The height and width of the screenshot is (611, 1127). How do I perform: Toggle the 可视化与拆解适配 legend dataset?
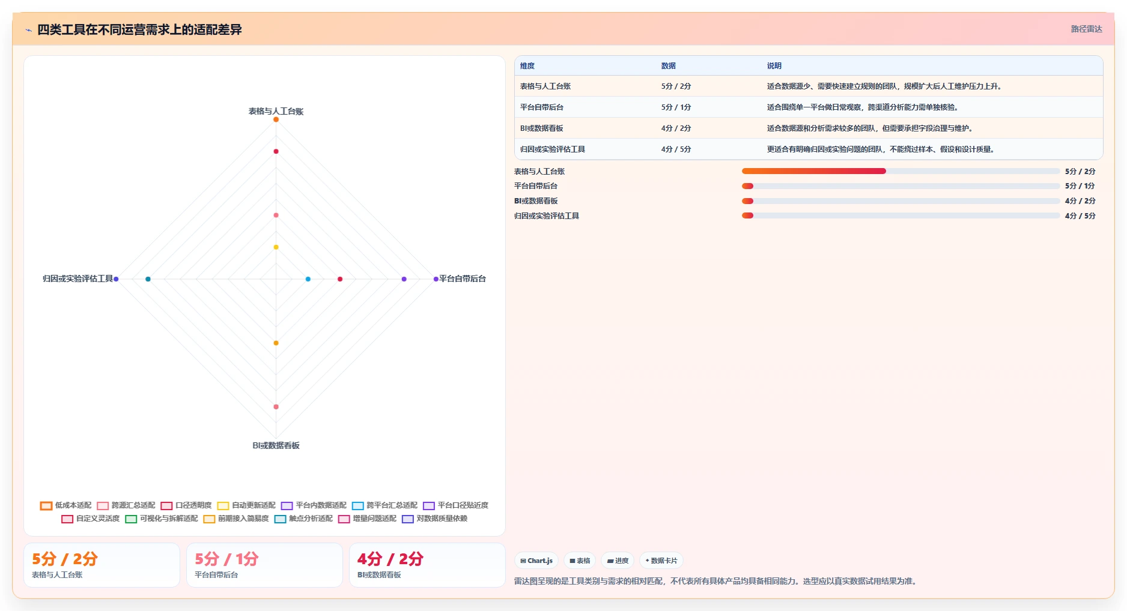click(x=162, y=519)
